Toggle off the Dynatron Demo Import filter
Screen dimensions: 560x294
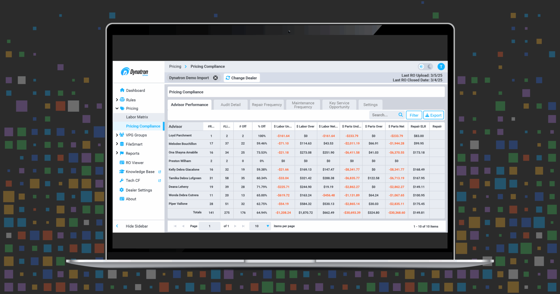[x=215, y=78]
